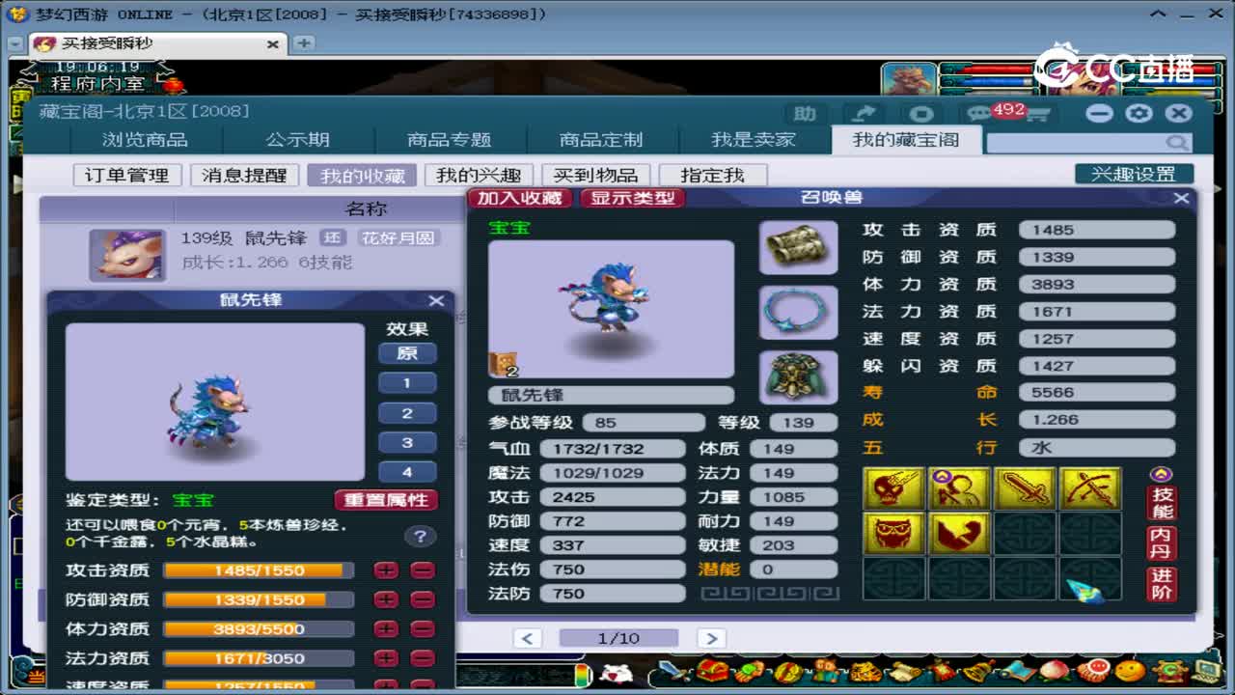Click 显示类型 button

[x=633, y=198]
